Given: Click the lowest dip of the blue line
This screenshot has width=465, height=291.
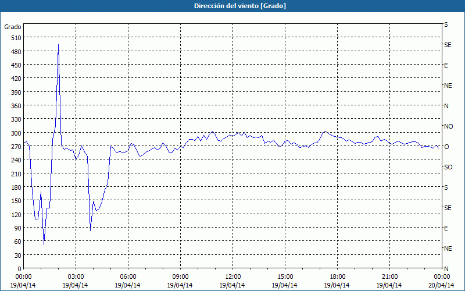Looking at the screenshot, I should tap(44, 244).
